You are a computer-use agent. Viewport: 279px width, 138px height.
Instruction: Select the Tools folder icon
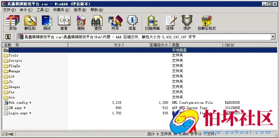point(6,56)
